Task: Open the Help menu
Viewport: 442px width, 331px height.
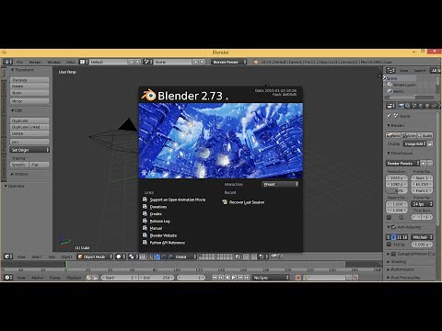Action: tap(70, 62)
